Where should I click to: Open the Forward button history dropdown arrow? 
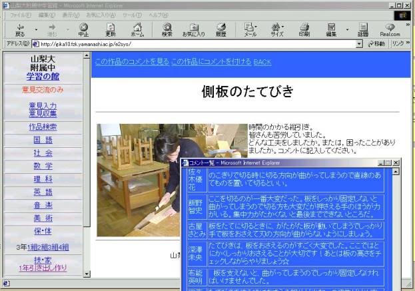(x=68, y=29)
